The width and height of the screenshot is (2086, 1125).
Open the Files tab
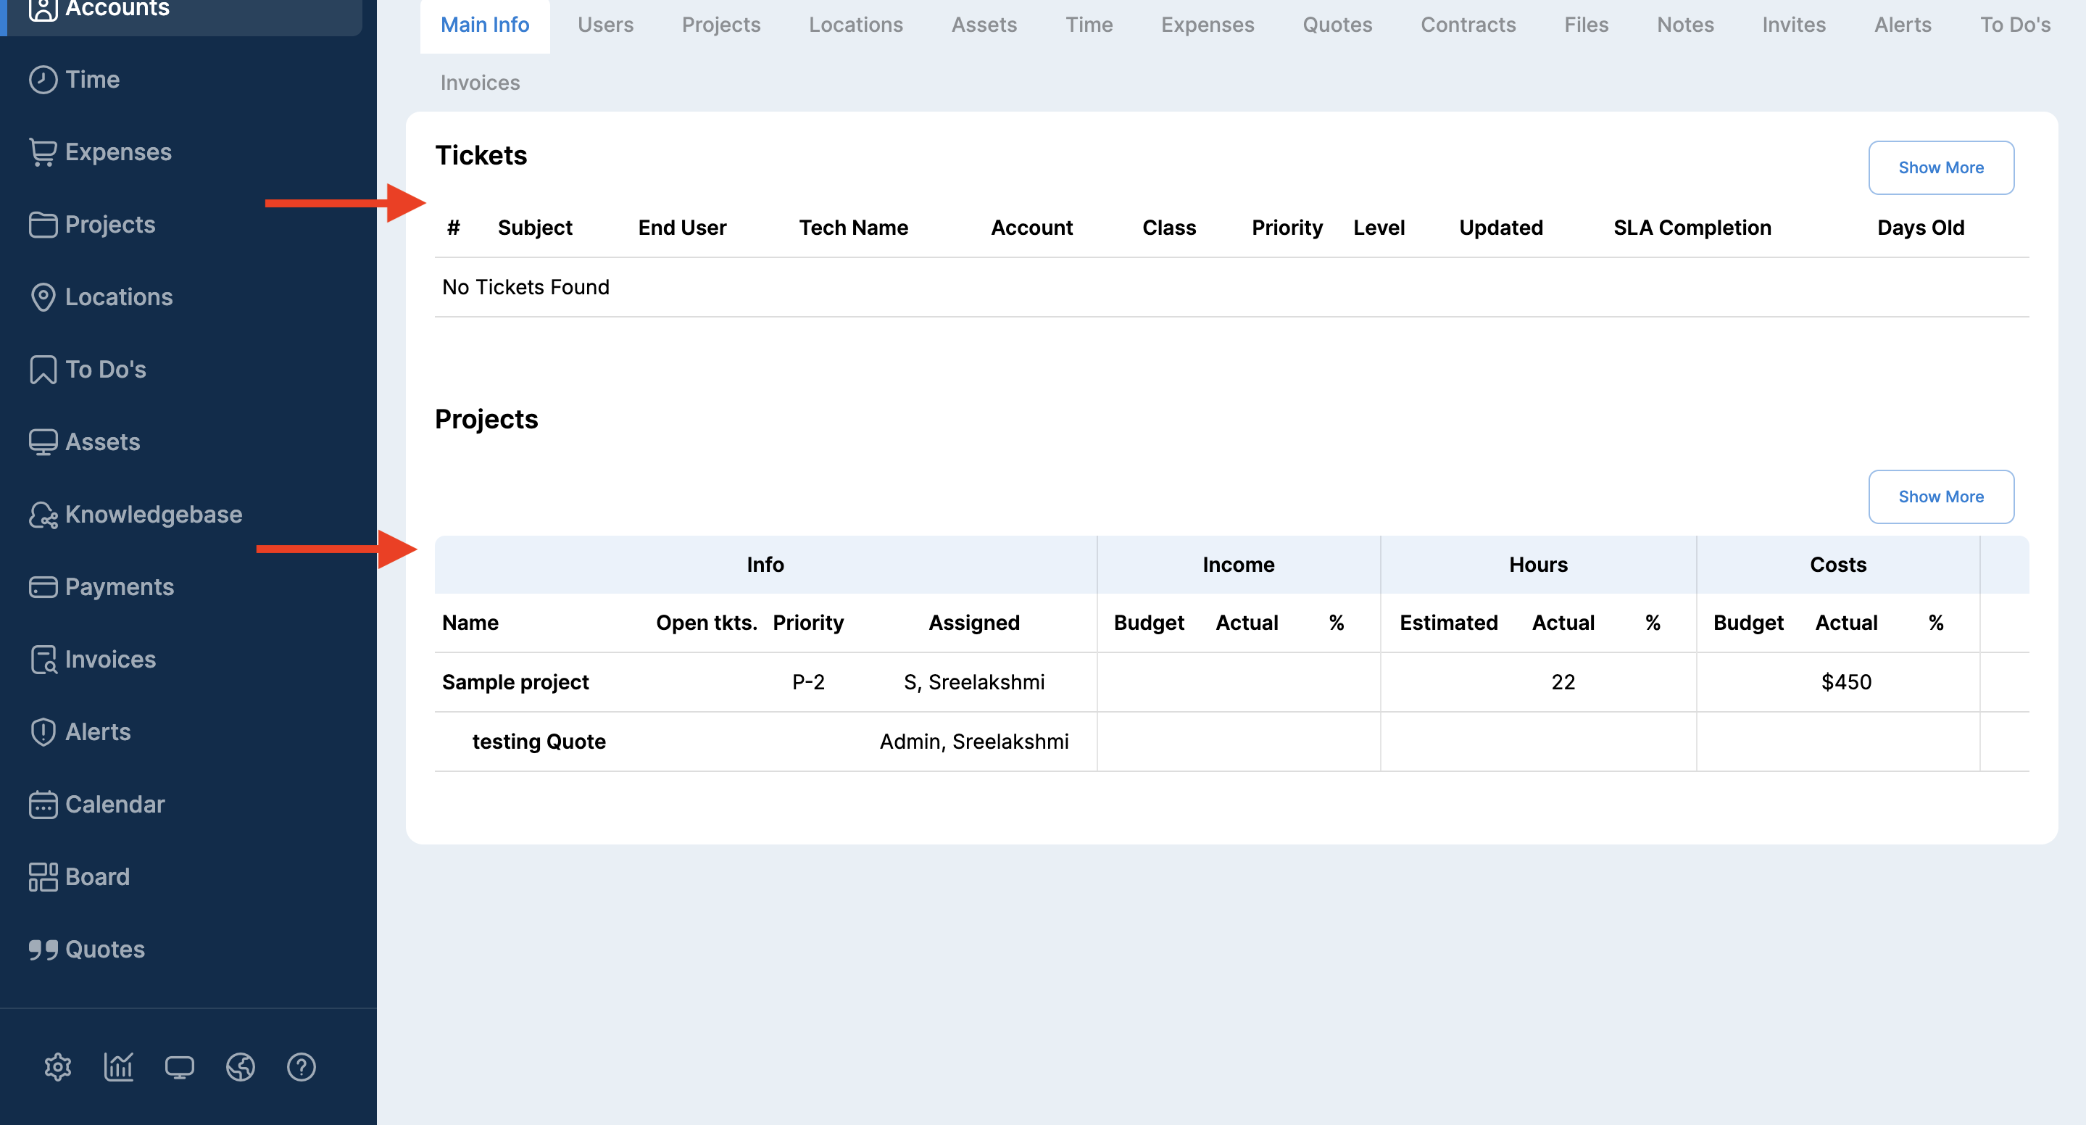(x=1586, y=25)
